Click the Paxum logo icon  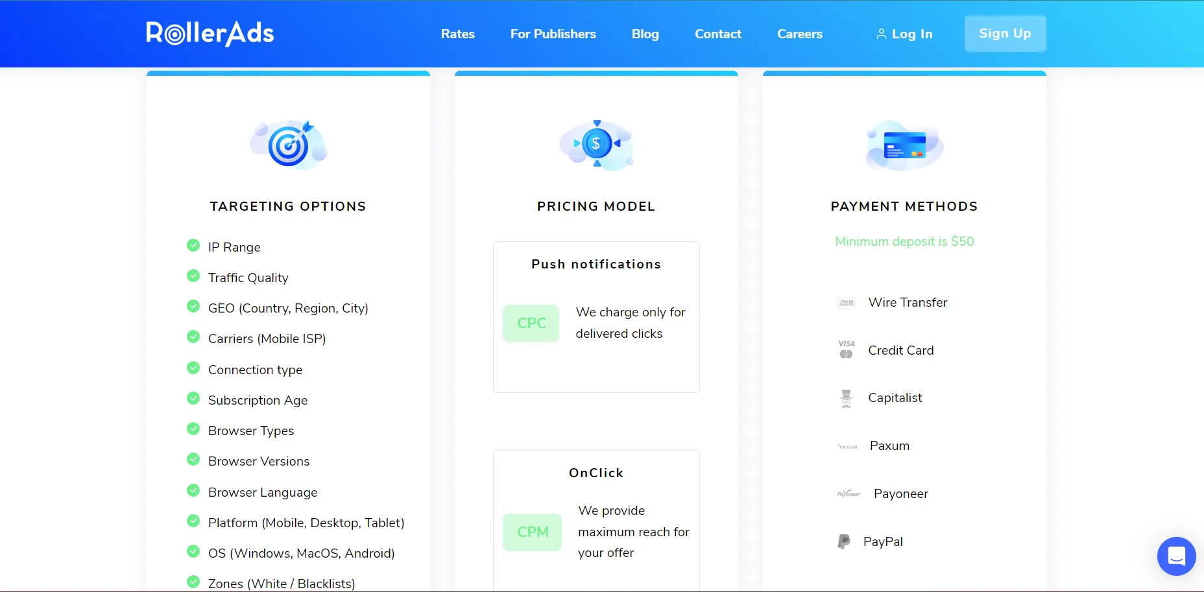tap(847, 447)
